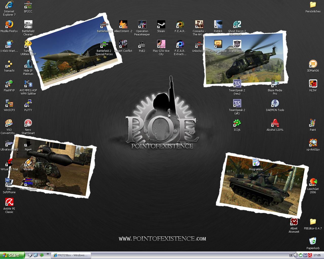This screenshot has height=259, width=324.
Task: Select the Steam desktop icon
Action: pos(161,25)
